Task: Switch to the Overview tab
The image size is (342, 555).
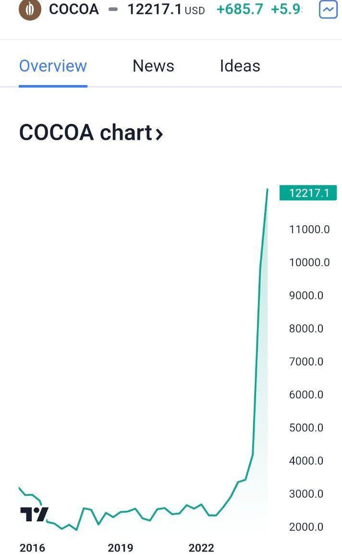Action: [53, 66]
